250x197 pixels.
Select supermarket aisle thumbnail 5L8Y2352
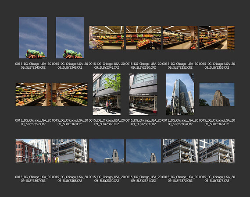pos(180,38)
